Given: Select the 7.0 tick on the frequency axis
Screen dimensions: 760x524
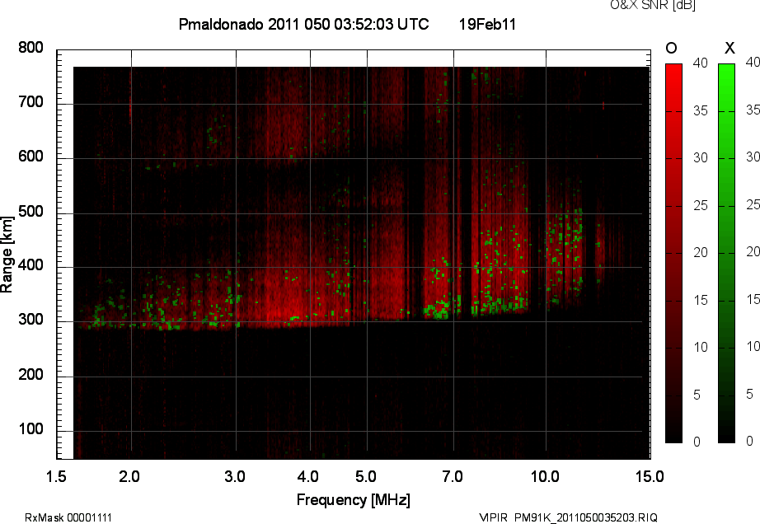Looking at the screenshot, I should 453,476.
